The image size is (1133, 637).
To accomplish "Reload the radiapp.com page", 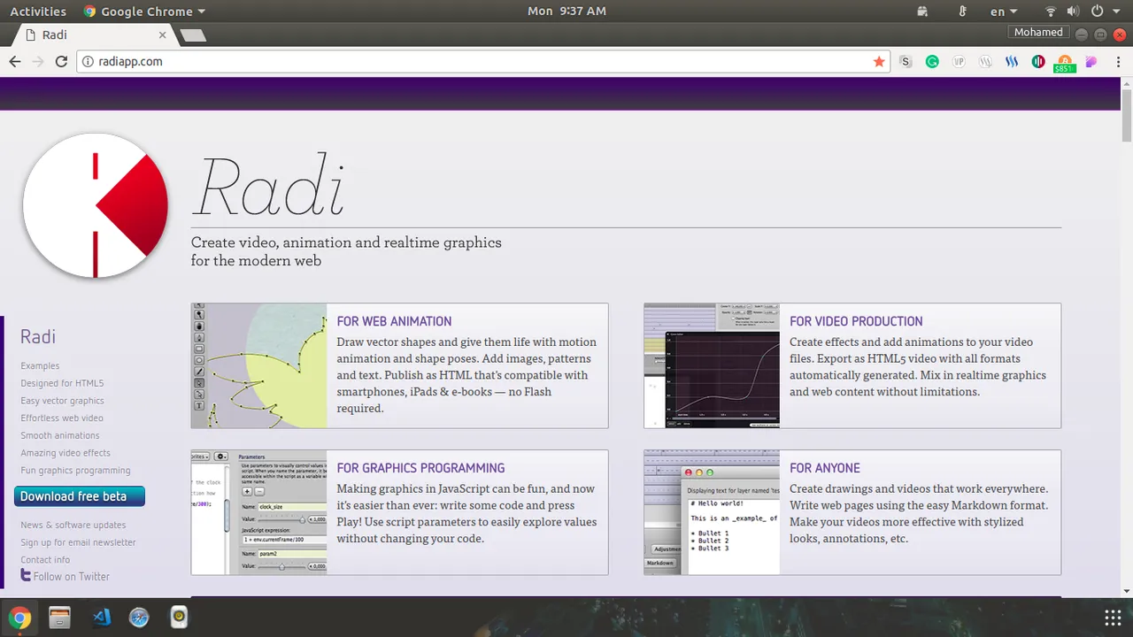I will click(x=61, y=61).
